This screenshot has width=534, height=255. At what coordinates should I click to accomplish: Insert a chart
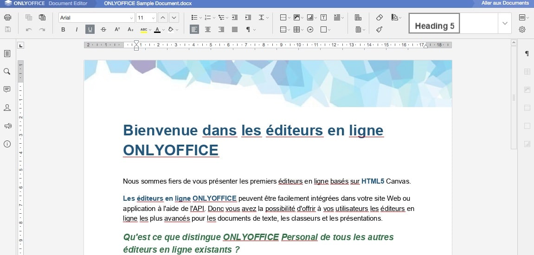click(310, 17)
